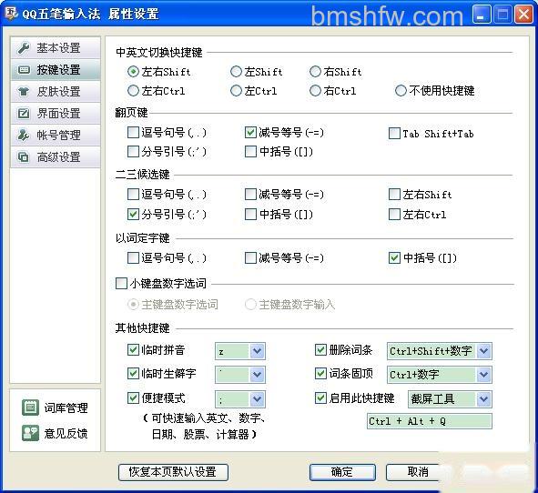Open 词库管理 link
This screenshot has height=493, width=538.
click(x=66, y=407)
